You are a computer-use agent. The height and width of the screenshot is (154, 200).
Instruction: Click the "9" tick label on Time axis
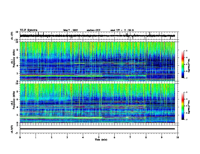[162, 137]
